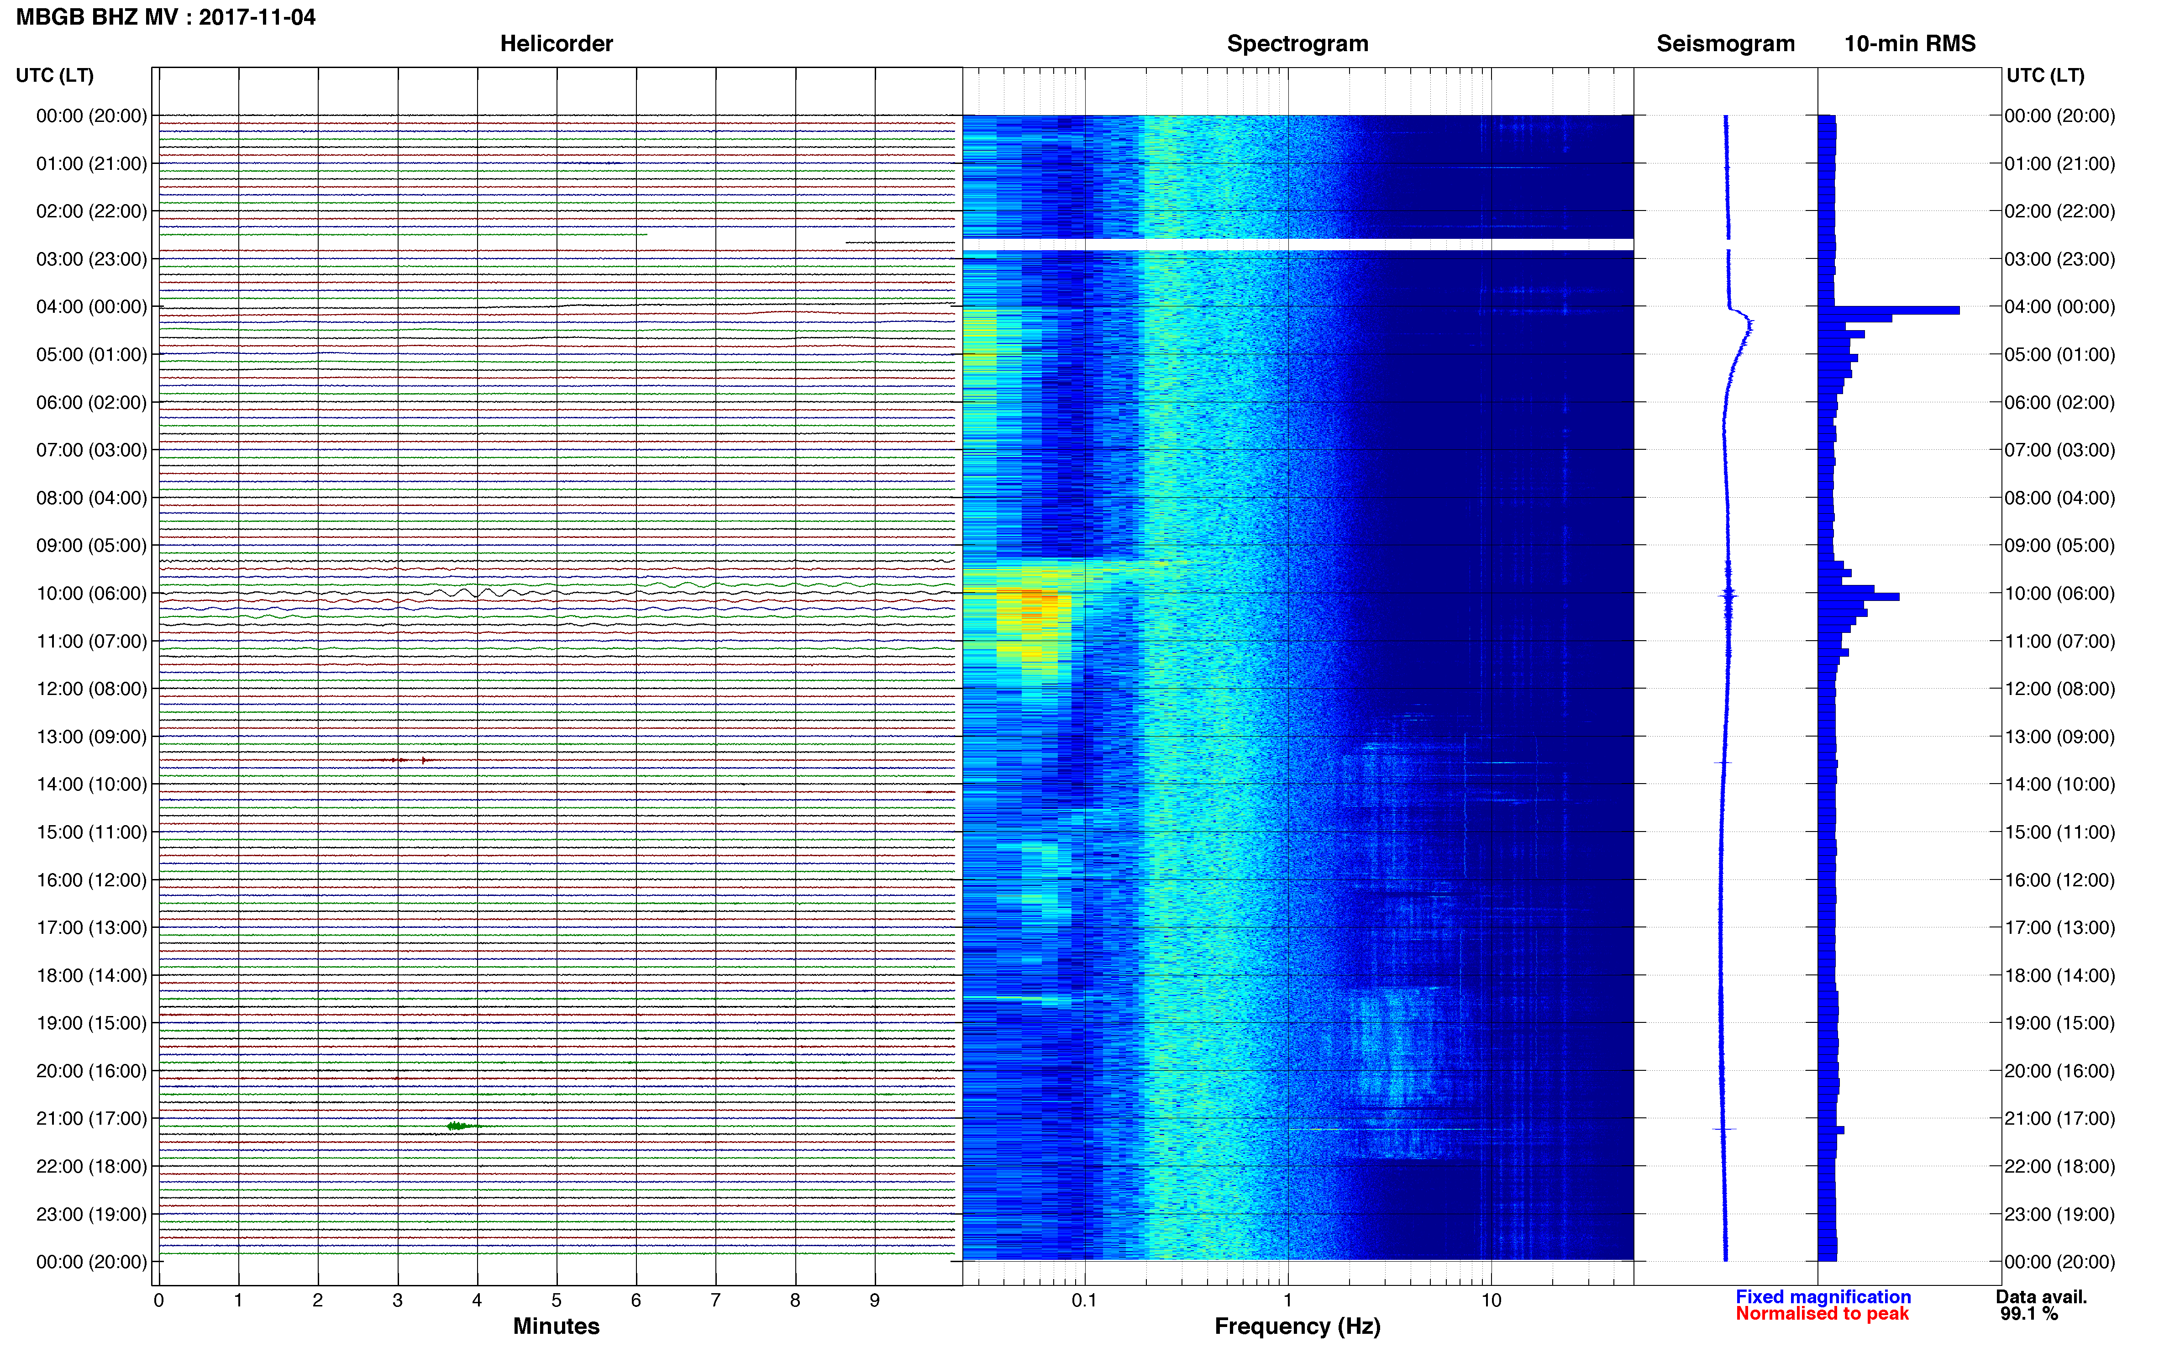2164x1353 pixels.
Task: Click the '99.1 %' availability value
Action: click(x=2029, y=1314)
